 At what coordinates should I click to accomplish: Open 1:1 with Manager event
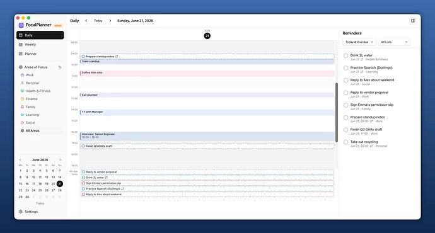point(207,112)
